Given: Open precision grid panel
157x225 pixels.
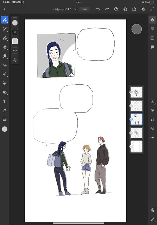Looking at the screenshot, I should point(152,38).
